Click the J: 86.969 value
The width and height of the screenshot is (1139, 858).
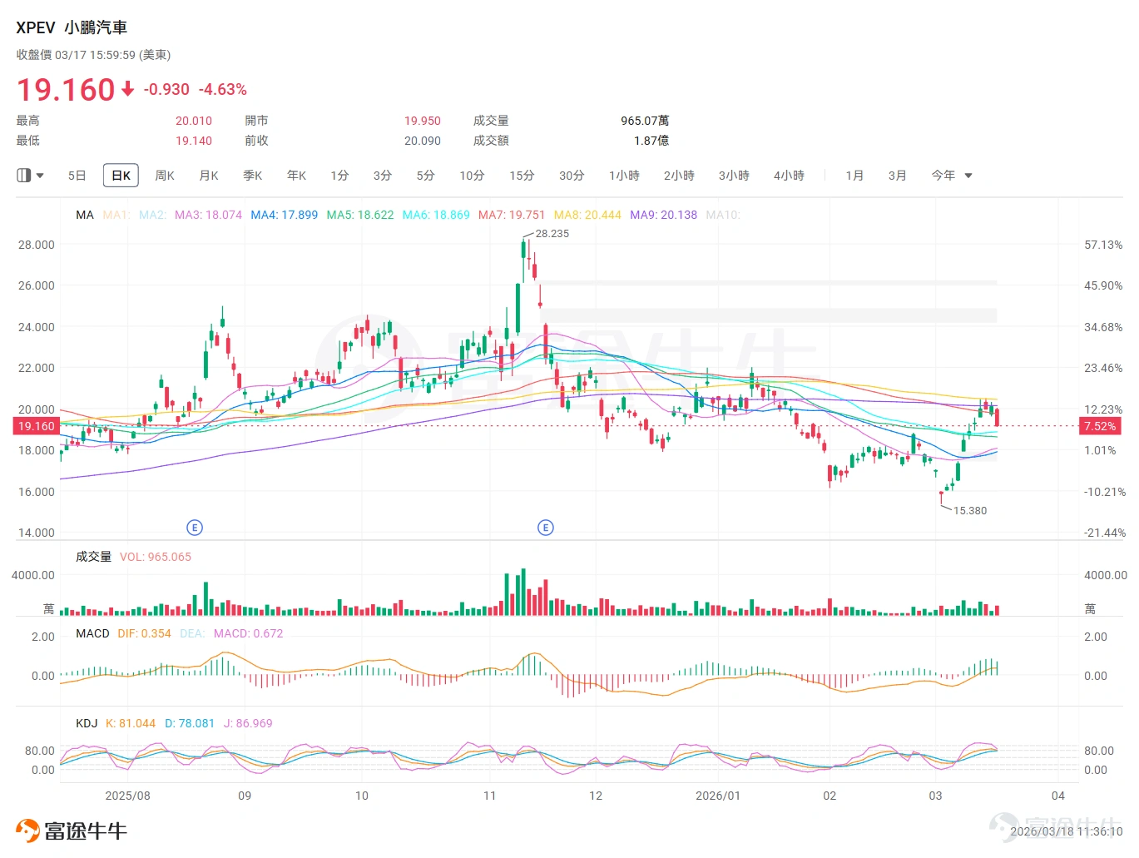(x=248, y=723)
